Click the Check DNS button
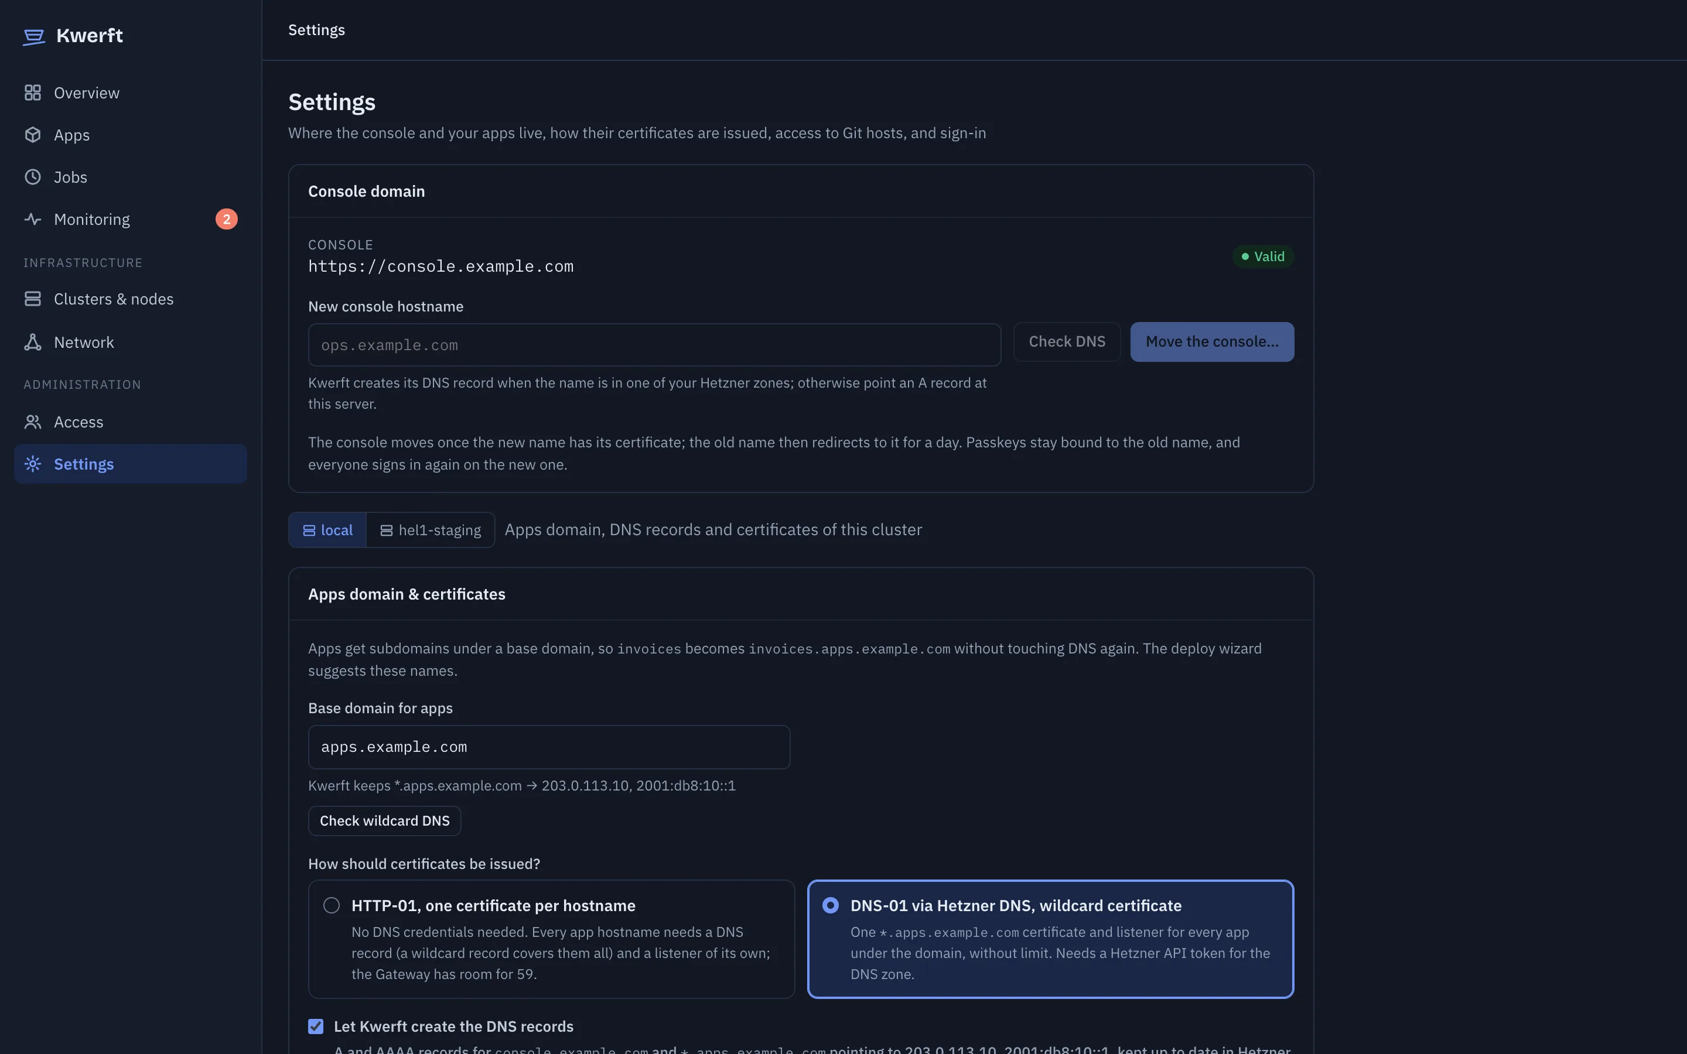Viewport: 1687px width, 1054px height. [1067, 341]
